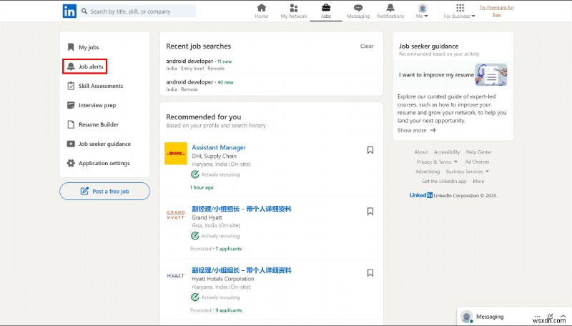Expand the Me profile menu
This screenshot has height=326, width=572.
[422, 11]
